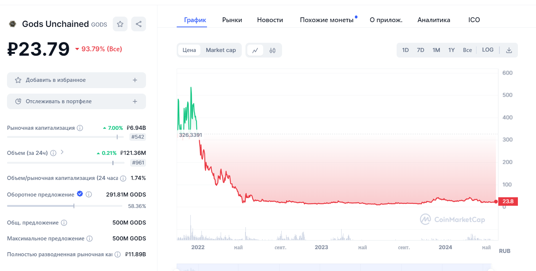This screenshot has height=271, width=536.
Task: Open the Рынки tab
Action: 232,20
